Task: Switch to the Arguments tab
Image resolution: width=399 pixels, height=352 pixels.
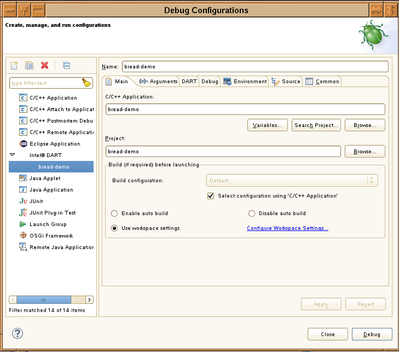Action: click(x=159, y=82)
